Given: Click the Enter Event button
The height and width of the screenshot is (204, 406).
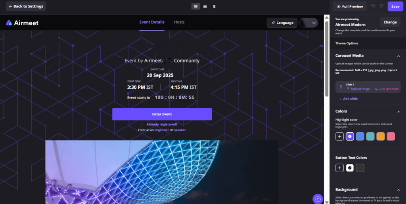Looking at the screenshot, I should tap(162, 114).
